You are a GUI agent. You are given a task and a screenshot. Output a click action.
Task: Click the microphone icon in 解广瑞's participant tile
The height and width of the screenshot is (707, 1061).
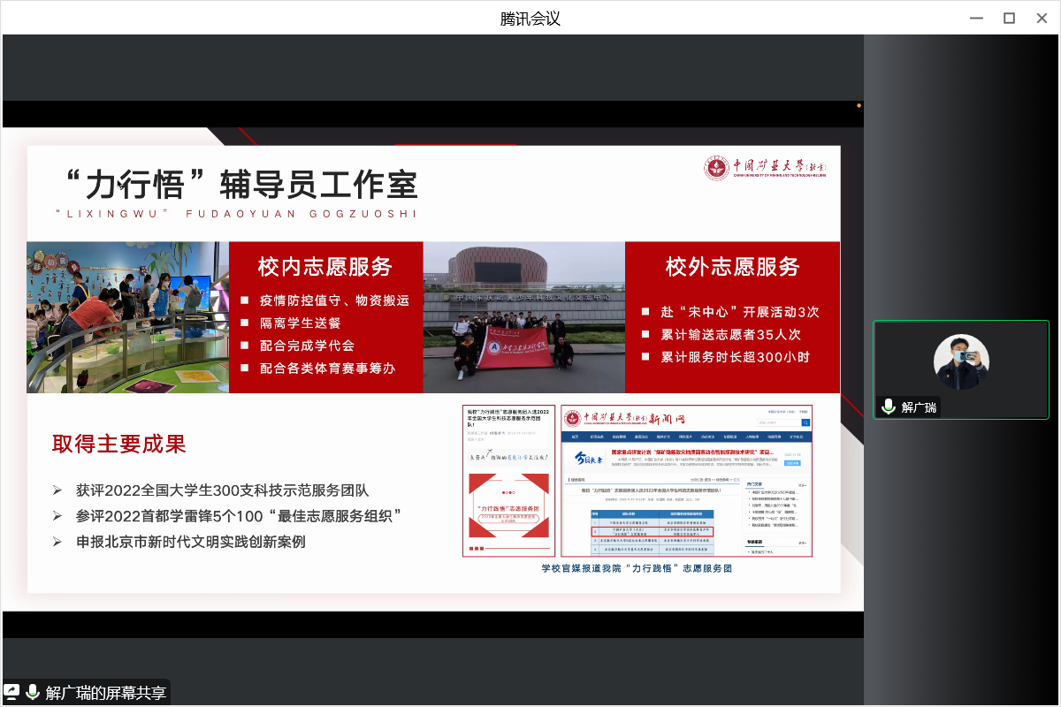pyautogui.click(x=889, y=407)
